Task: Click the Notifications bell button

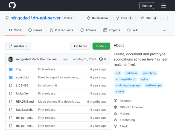Action: pyautogui.click(x=97, y=18)
